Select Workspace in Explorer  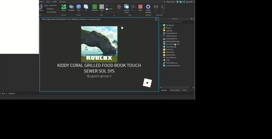coord(170,25)
